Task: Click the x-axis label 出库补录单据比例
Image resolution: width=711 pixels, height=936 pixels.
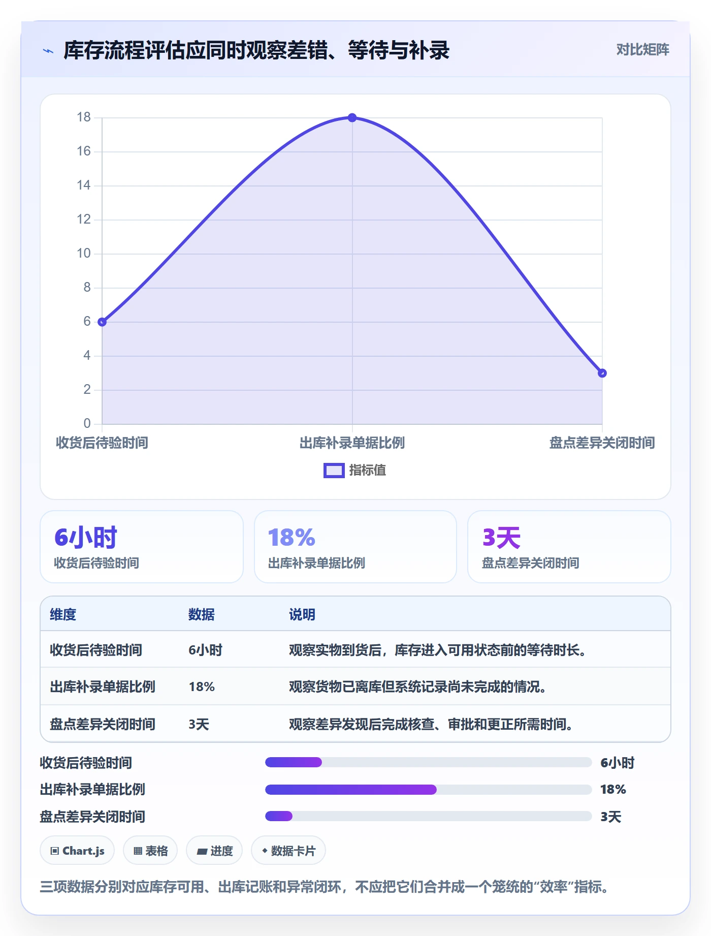Action: pos(352,443)
